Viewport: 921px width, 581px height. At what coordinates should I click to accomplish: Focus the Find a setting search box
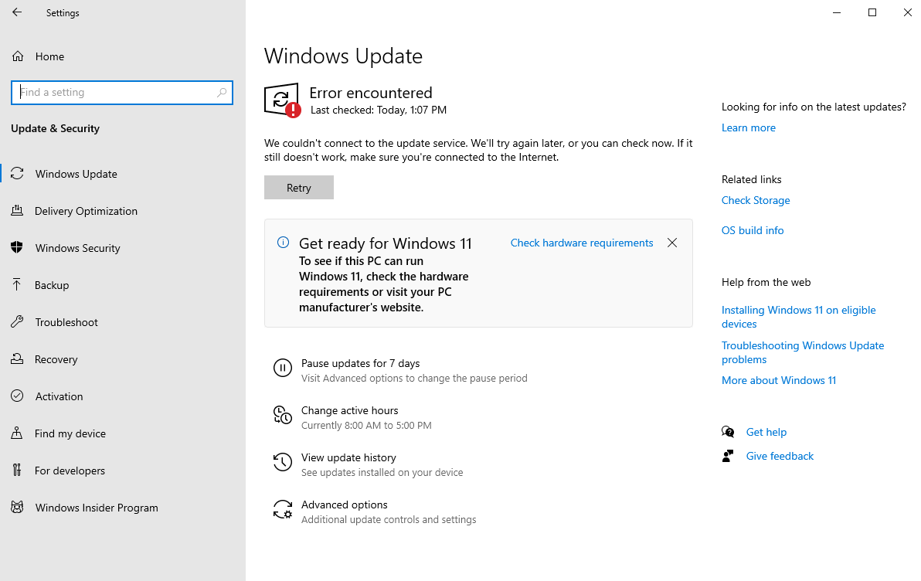[x=122, y=92]
